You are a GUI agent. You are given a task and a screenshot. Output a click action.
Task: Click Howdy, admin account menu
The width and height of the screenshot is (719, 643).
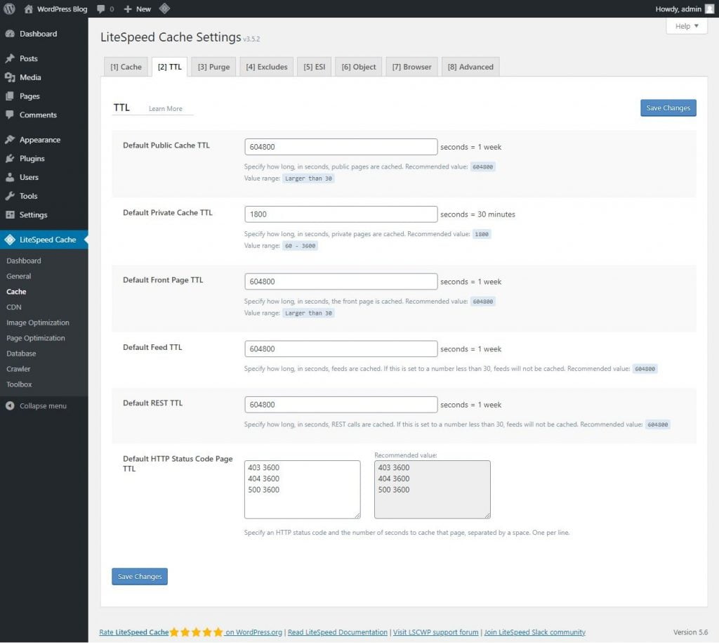pyautogui.click(x=684, y=8)
